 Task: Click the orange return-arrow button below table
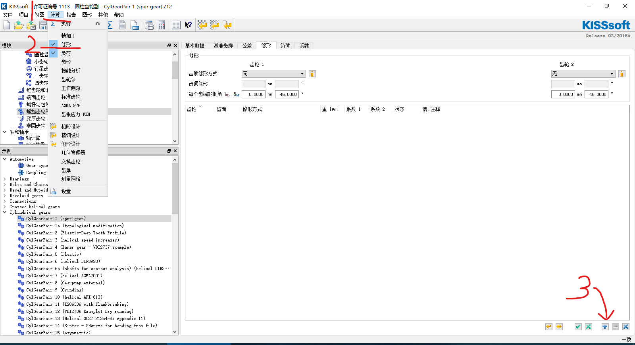(x=549, y=327)
